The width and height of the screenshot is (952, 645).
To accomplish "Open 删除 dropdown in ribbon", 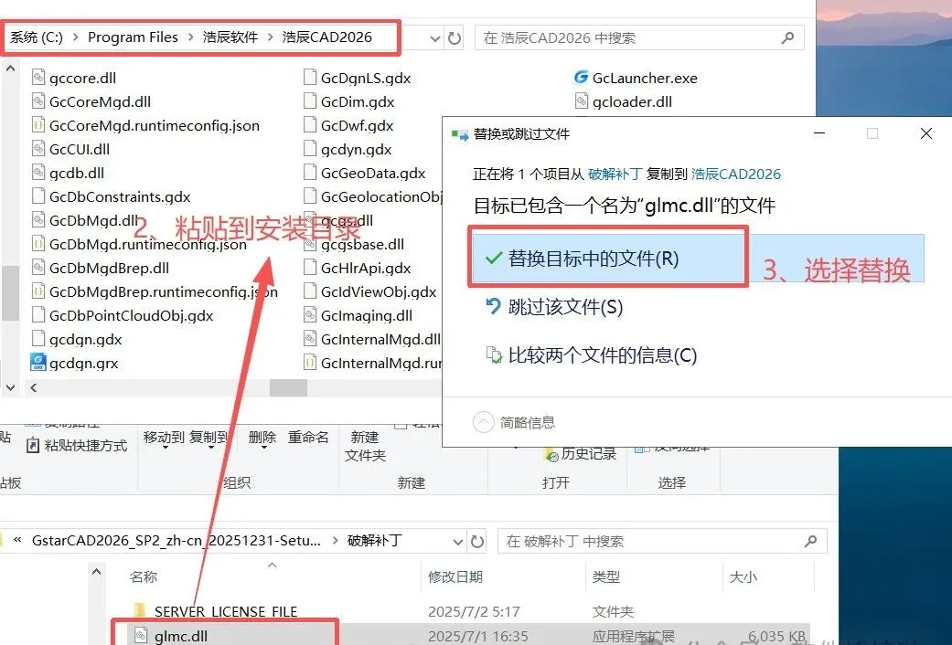I will [x=262, y=440].
